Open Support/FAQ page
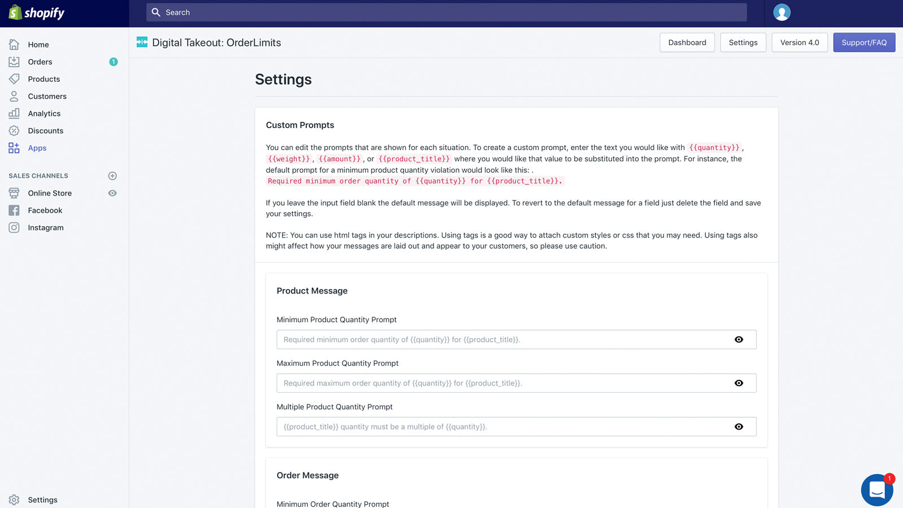Screen dimensions: 903x508 coord(863,42)
